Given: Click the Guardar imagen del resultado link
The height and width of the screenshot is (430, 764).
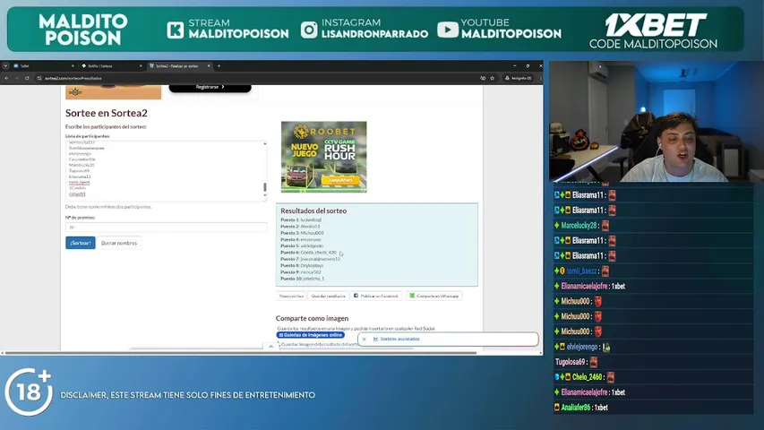Looking at the screenshot, I should (x=319, y=344).
